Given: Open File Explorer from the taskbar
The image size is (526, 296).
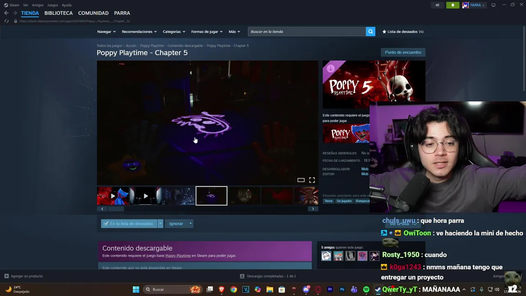Looking at the screenshot, I should tap(270, 289).
